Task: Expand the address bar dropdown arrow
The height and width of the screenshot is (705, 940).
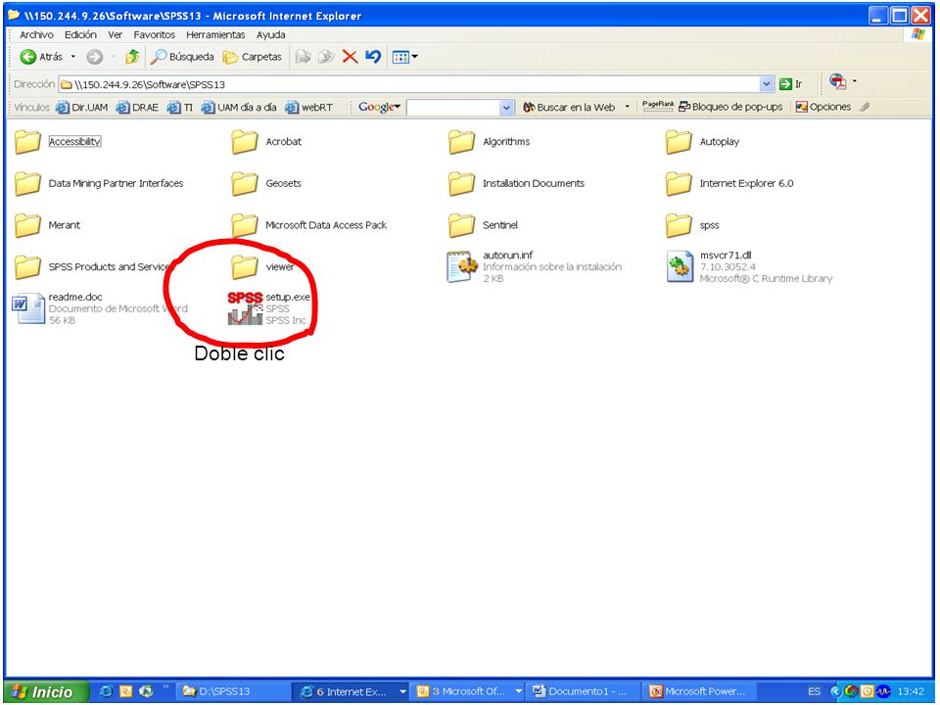Action: pos(767,84)
